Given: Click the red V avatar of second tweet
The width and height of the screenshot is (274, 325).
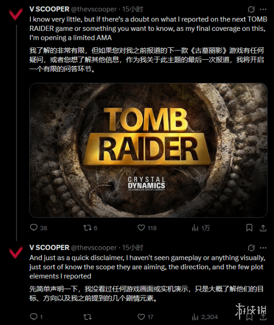Looking at the screenshot, I should [x=16, y=252].
